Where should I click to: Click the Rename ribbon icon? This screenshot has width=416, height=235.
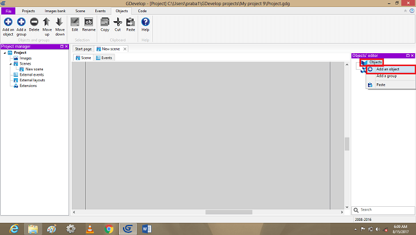click(88, 22)
